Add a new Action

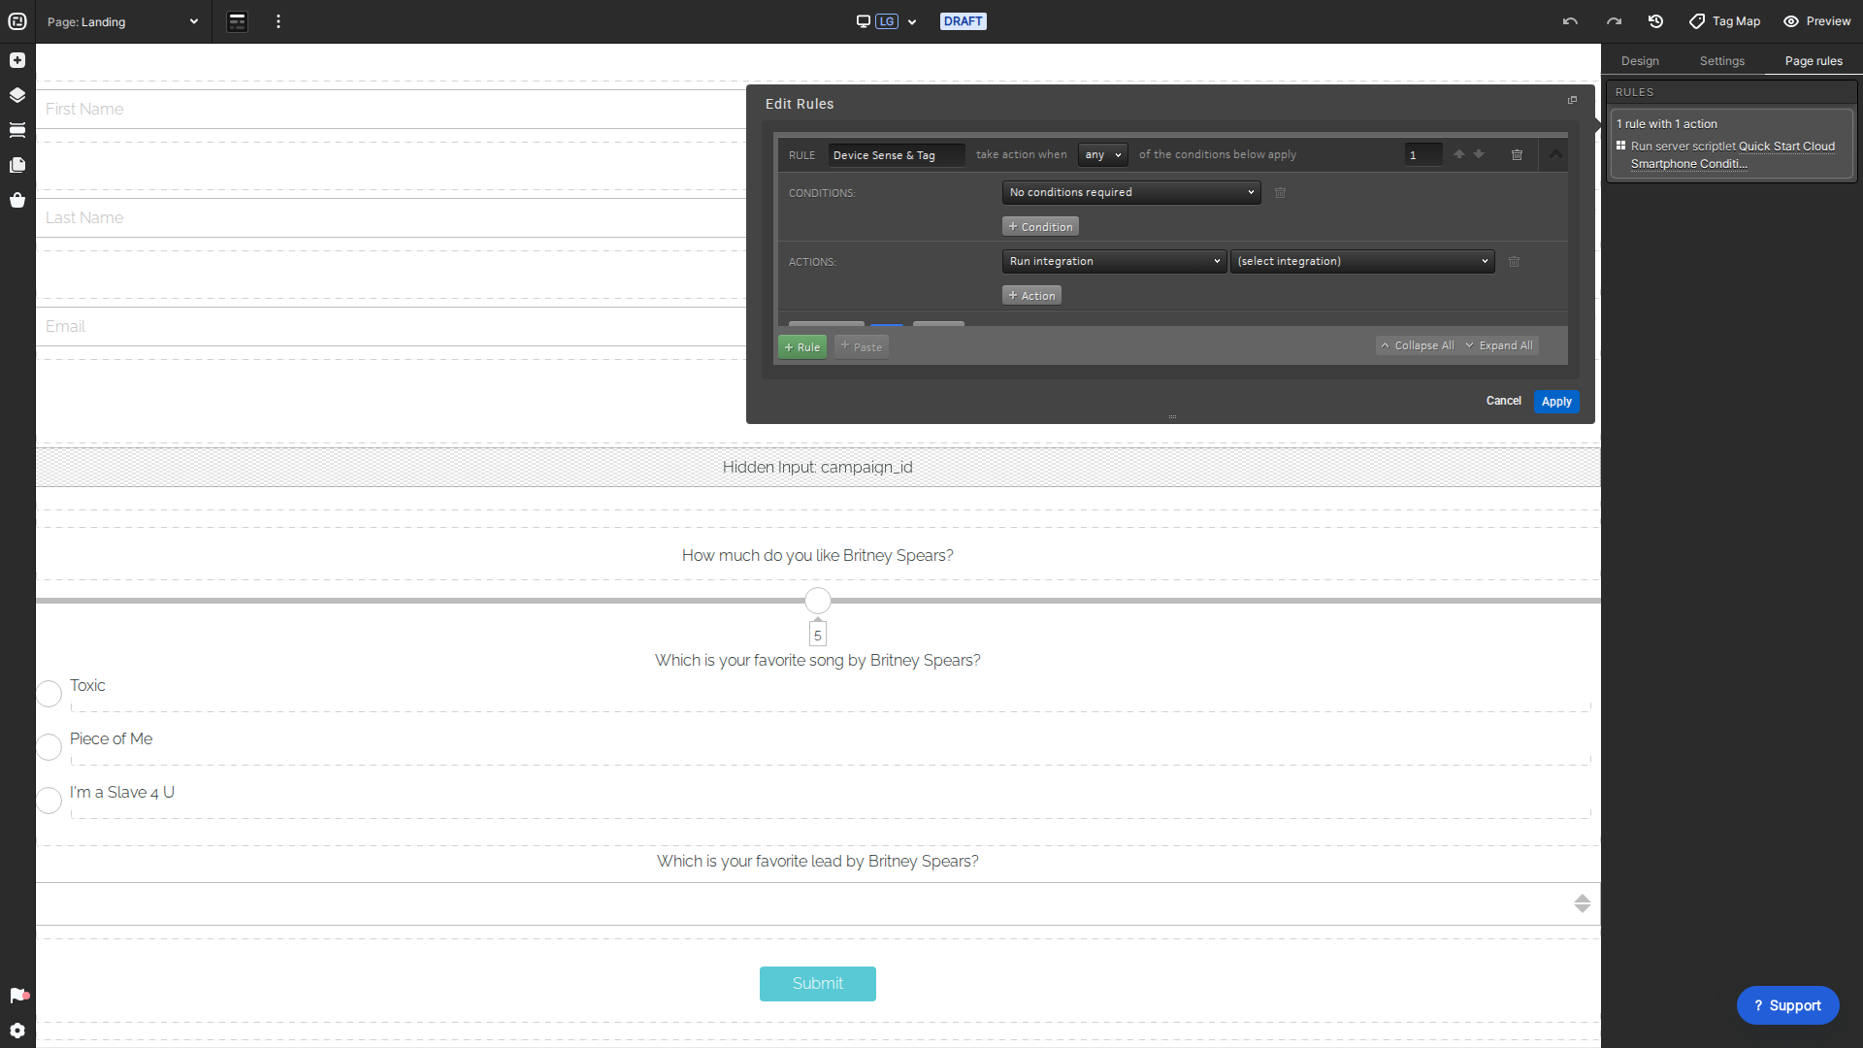[x=1031, y=295]
